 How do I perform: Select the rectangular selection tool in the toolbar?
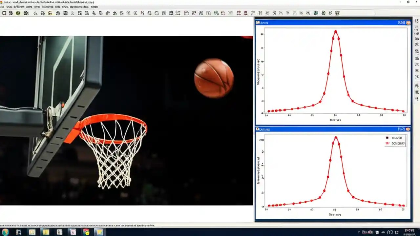[4, 13]
